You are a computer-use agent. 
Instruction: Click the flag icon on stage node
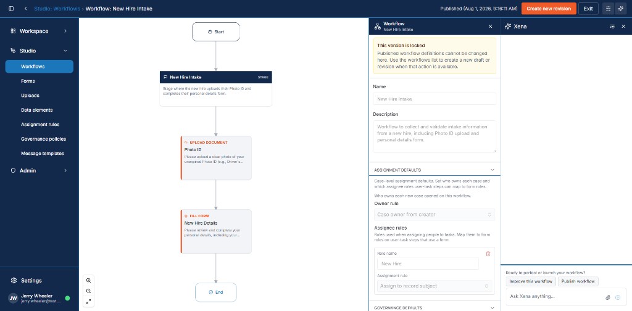click(x=165, y=77)
